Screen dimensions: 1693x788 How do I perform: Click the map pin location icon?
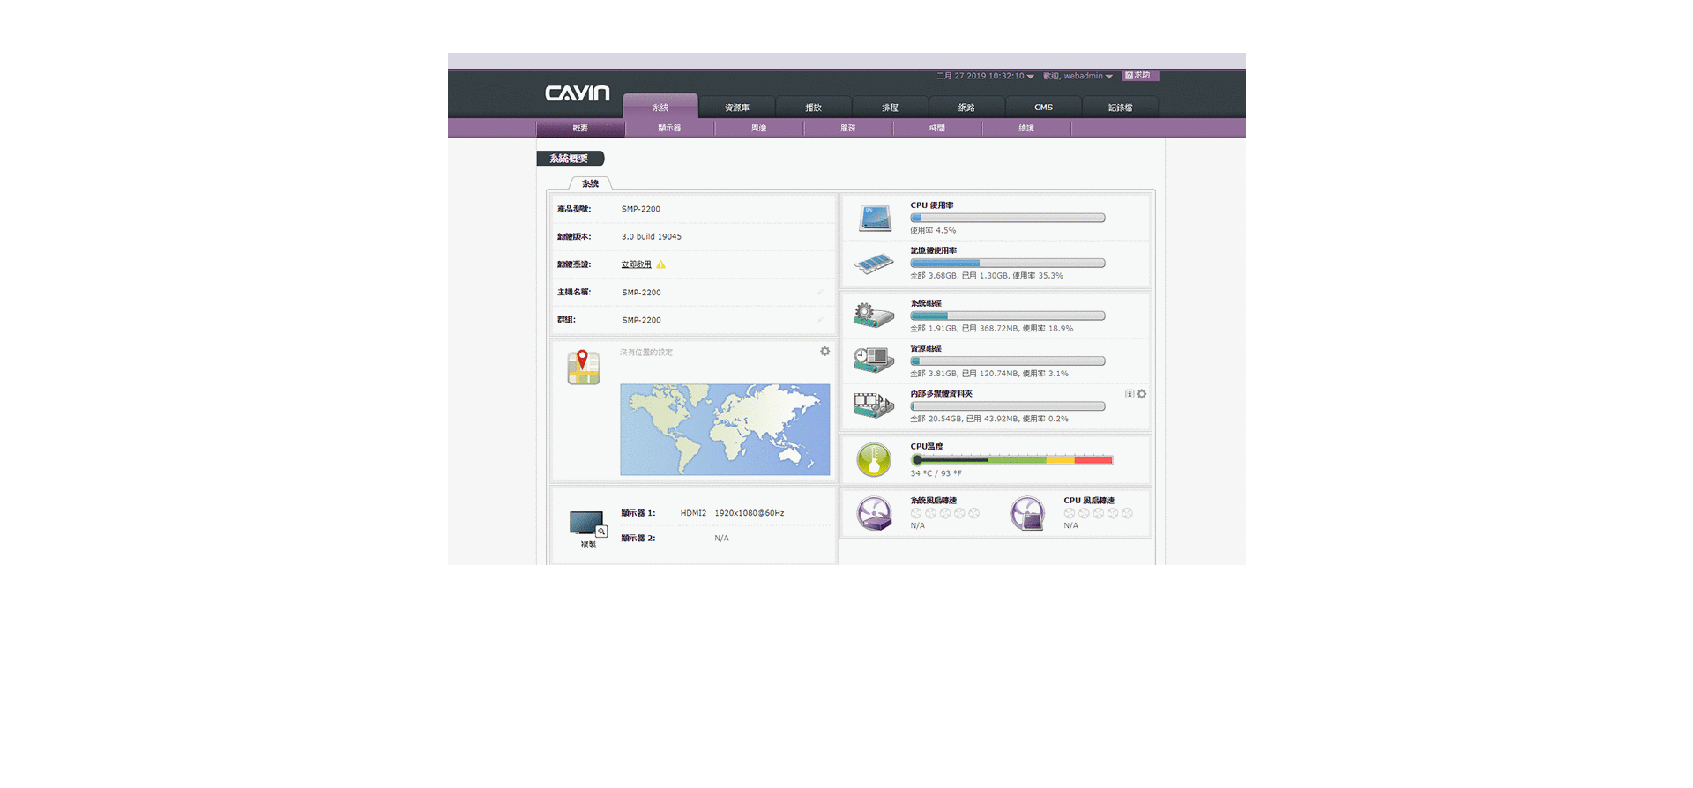[584, 367]
